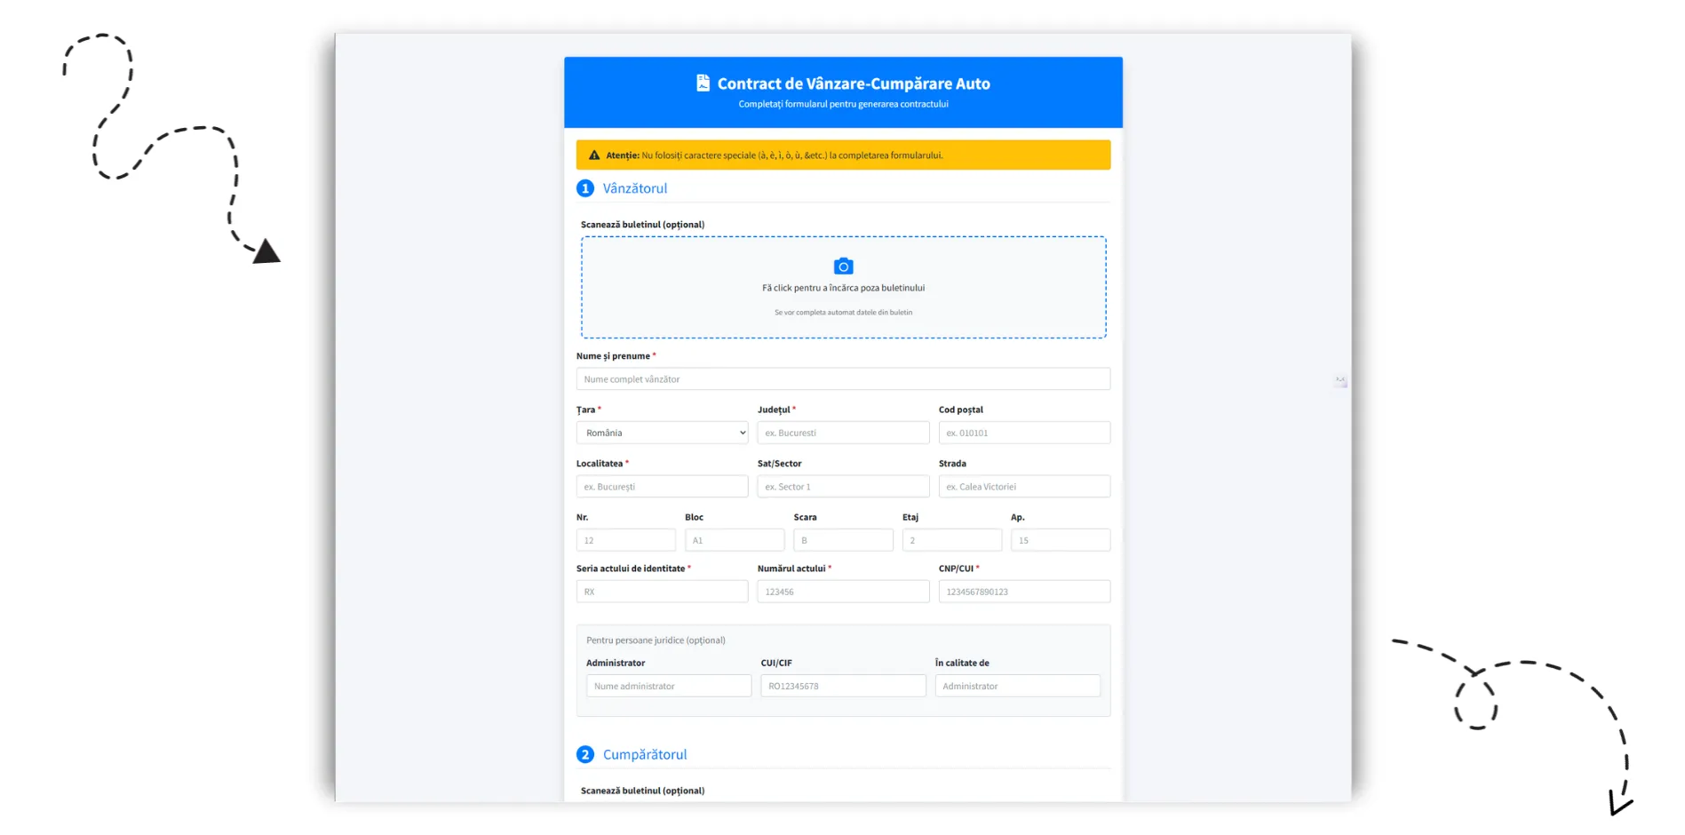
Task: Focus the CUI/CIF input field
Action: coord(843,686)
